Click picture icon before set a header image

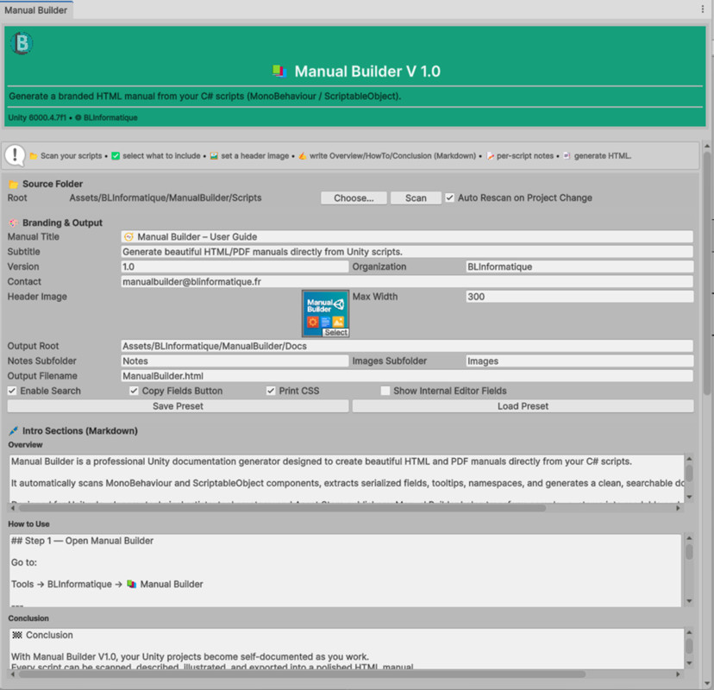(214, 156)
